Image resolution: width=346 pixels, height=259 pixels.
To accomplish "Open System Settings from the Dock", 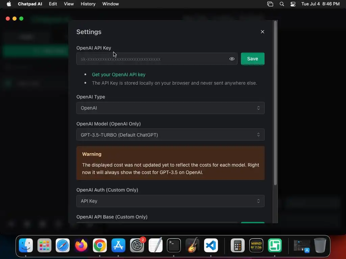I will [137, 246].
